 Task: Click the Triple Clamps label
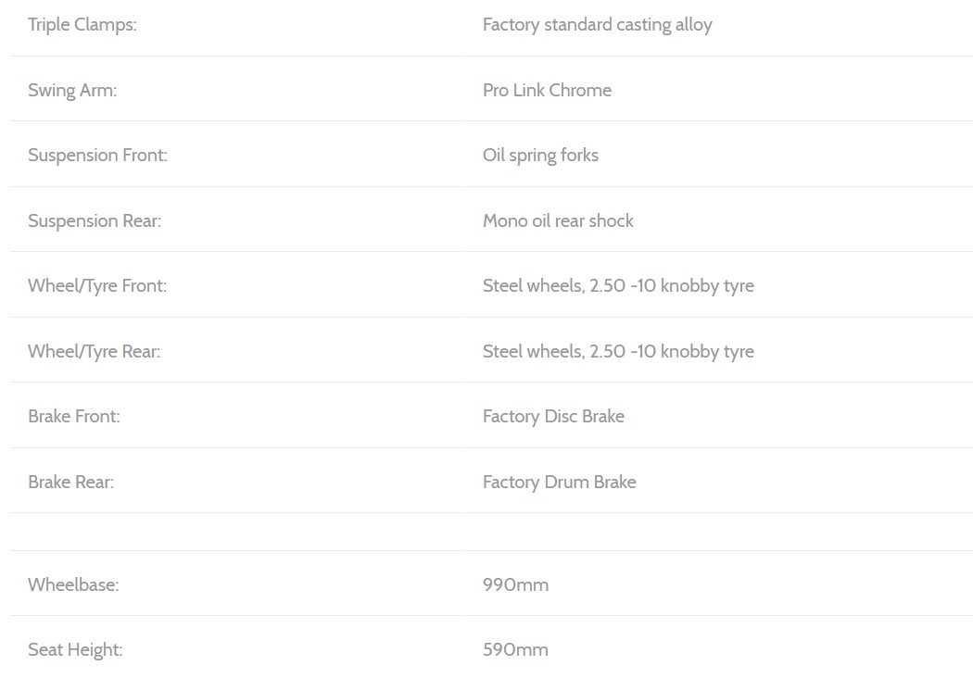(x=82, y=25)
